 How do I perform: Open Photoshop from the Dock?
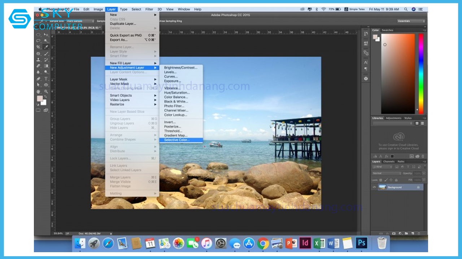click(361, 244)
